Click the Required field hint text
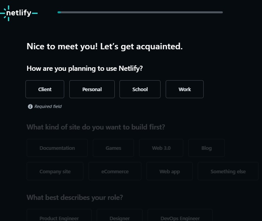This screenshot has width=262, height=221. [x=48, y=106]
